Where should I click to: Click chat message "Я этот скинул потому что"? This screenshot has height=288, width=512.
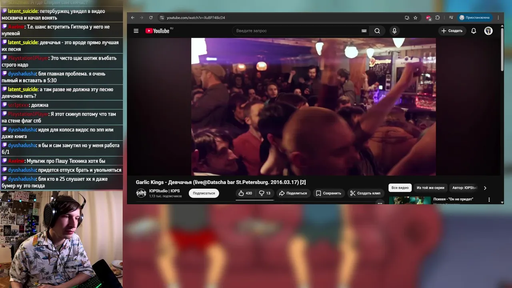pyautogui.click(x=62, y=117)
